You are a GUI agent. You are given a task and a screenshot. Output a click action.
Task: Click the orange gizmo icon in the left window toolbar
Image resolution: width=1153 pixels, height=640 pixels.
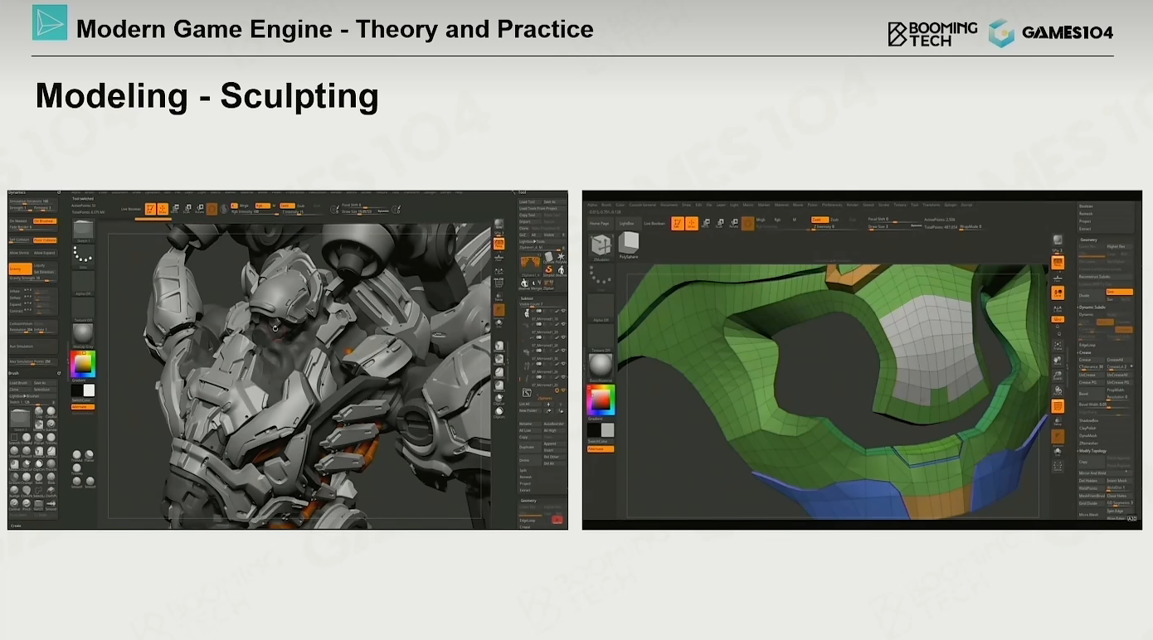(212, 209)
